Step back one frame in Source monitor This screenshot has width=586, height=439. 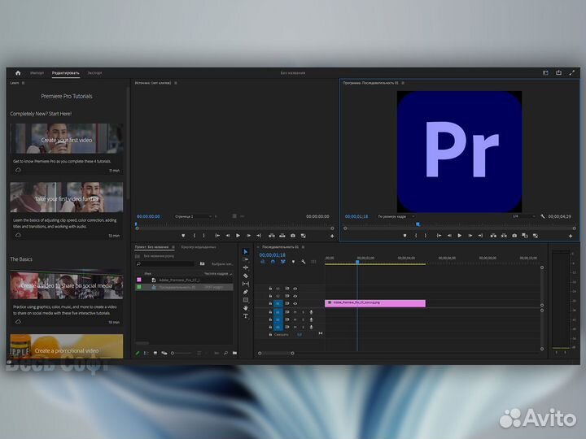pos(228,236)
